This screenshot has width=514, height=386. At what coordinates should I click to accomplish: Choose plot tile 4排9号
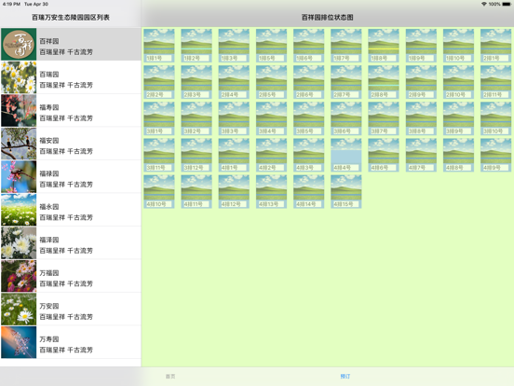tap(495, 155)
